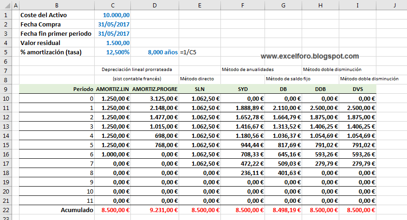The image size is (407, 220).
Task: Select the 1.888,89 € cell
Action: click(x=243, y=108)
